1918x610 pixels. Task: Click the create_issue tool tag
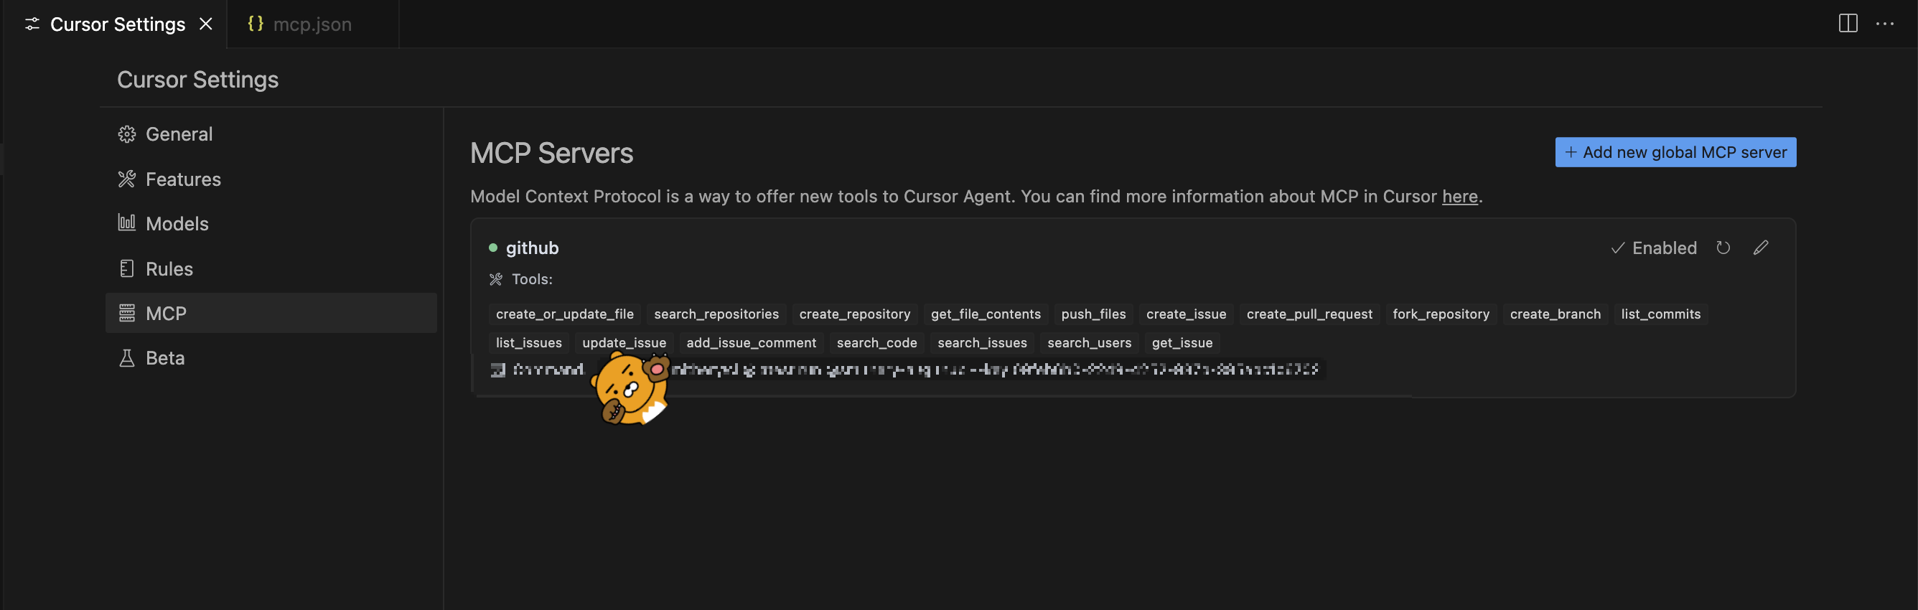click(1185, 314)
